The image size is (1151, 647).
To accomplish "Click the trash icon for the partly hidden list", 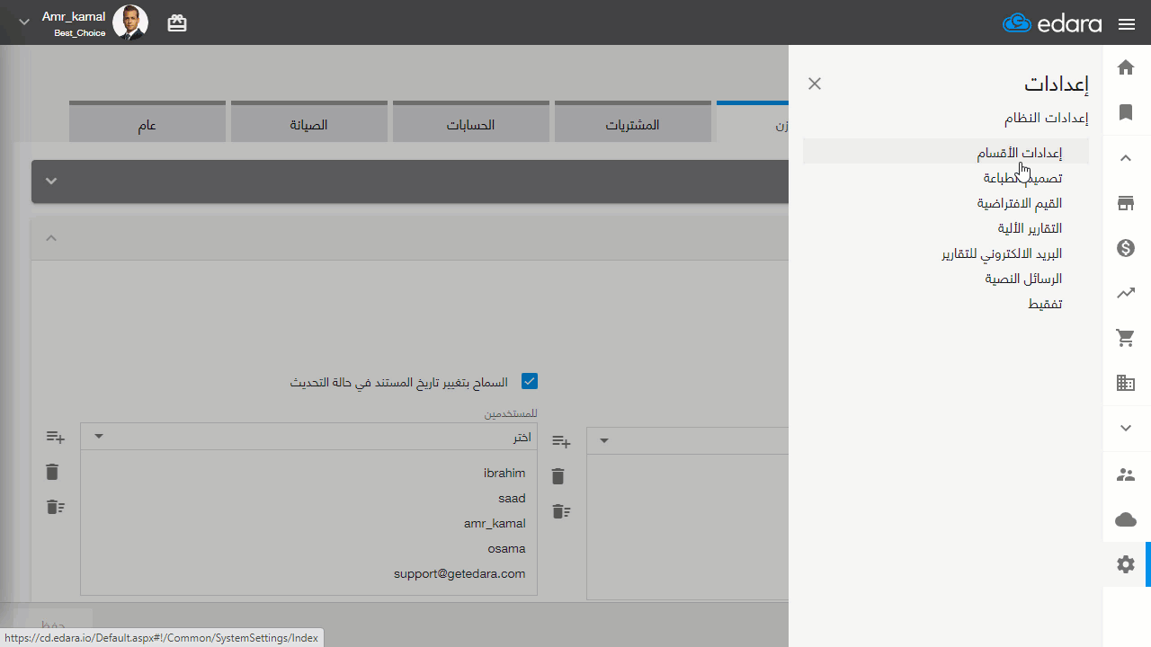I will [558, 476].
